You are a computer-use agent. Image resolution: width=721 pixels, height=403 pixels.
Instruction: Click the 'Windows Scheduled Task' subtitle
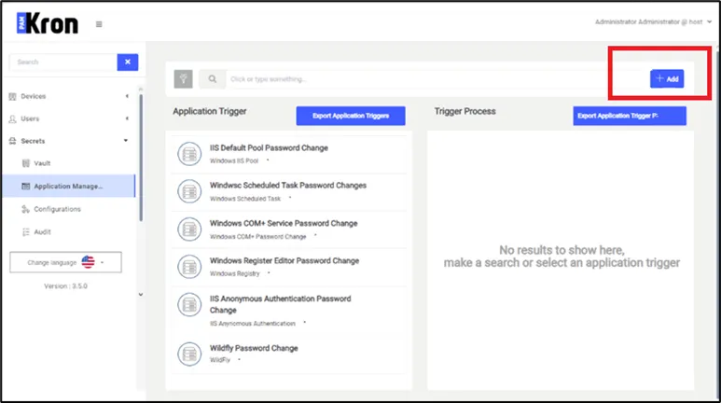[245, 199]
